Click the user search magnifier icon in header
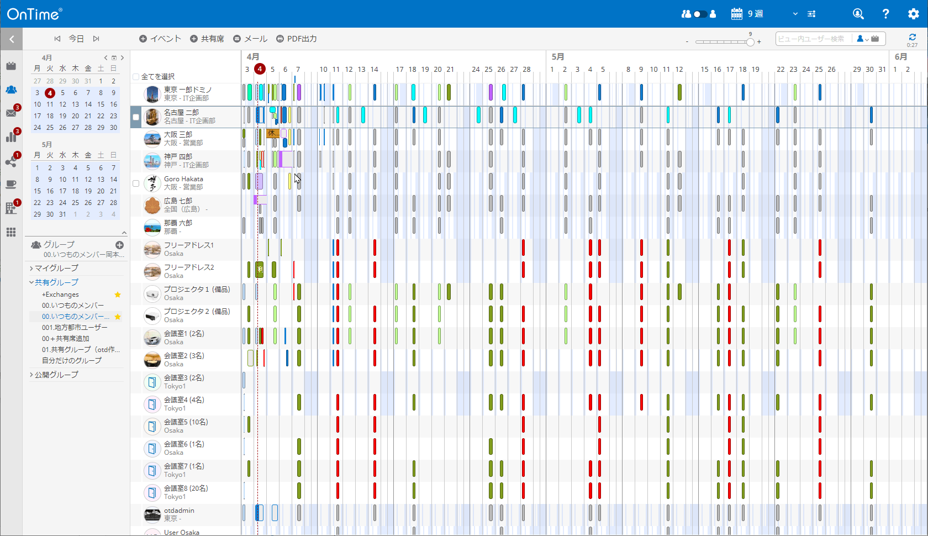The height and width of the screenshot is (536, 928). (858, 14)
